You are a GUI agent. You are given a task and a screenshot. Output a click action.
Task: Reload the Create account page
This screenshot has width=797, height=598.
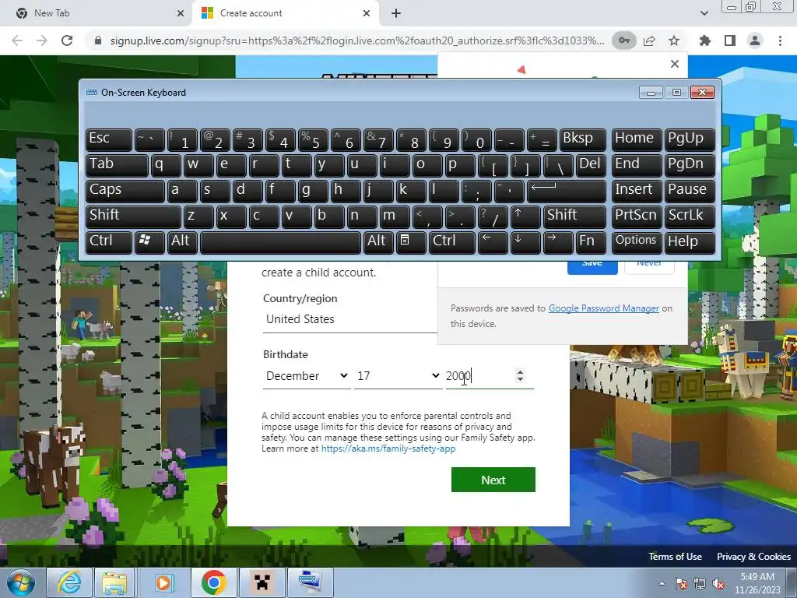[67, 40]
